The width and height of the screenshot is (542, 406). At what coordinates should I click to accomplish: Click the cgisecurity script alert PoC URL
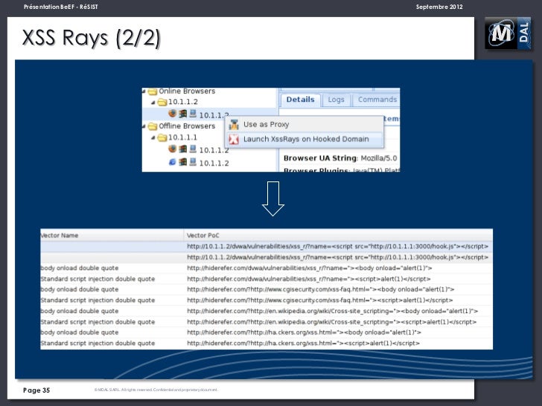[319, 300]
